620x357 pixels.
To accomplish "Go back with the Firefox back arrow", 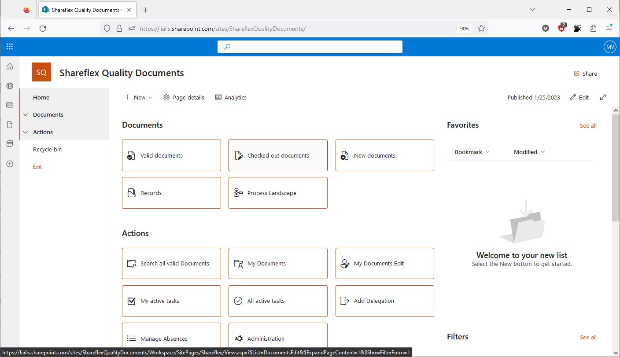I will click(x=11, y=28).
